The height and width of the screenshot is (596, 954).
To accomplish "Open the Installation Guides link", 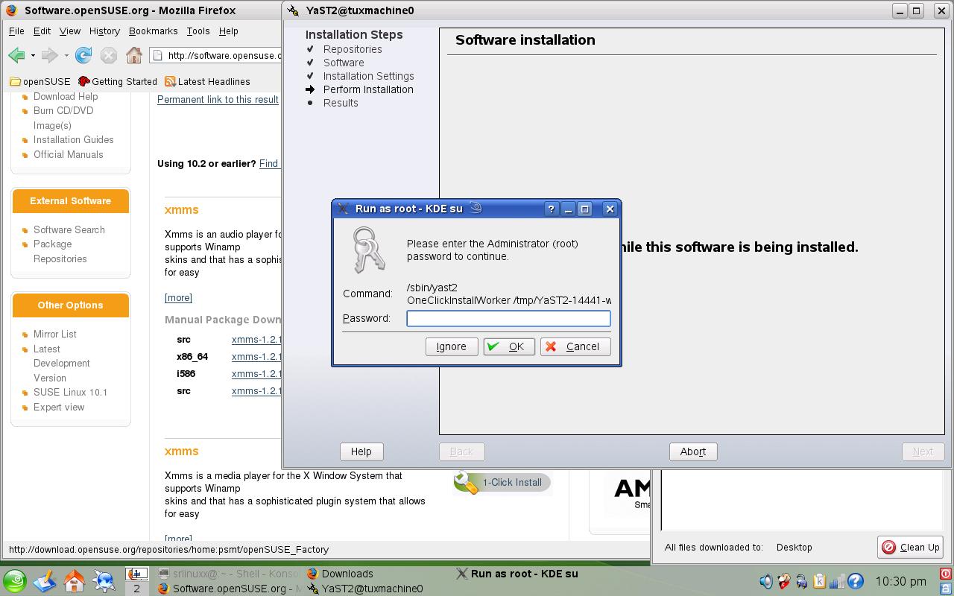I will (73, 139).
